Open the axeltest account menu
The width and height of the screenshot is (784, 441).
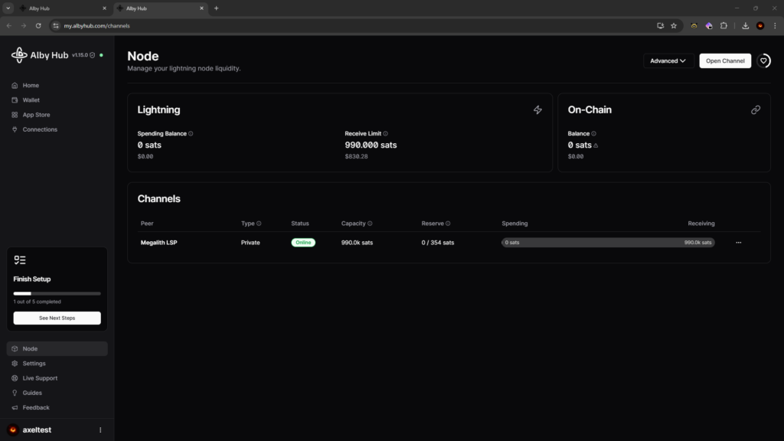[x=100, y=430]
